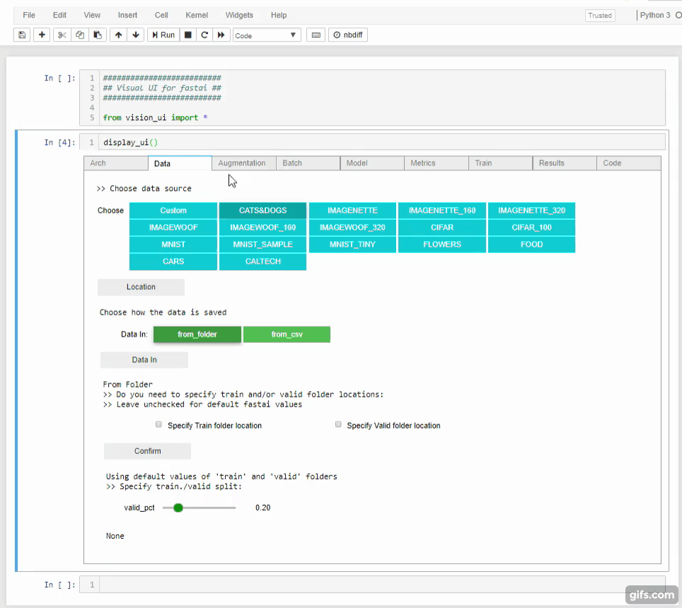682x608 pixels.
Task: Open the Kernel menu
Action: click(197, 16)
